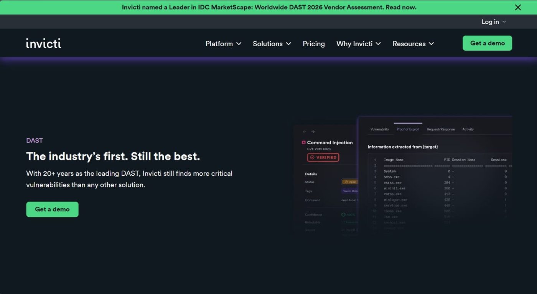Click the Status label under Details
This screenshot has height=294, width=537.
click(x=310, y=182)
